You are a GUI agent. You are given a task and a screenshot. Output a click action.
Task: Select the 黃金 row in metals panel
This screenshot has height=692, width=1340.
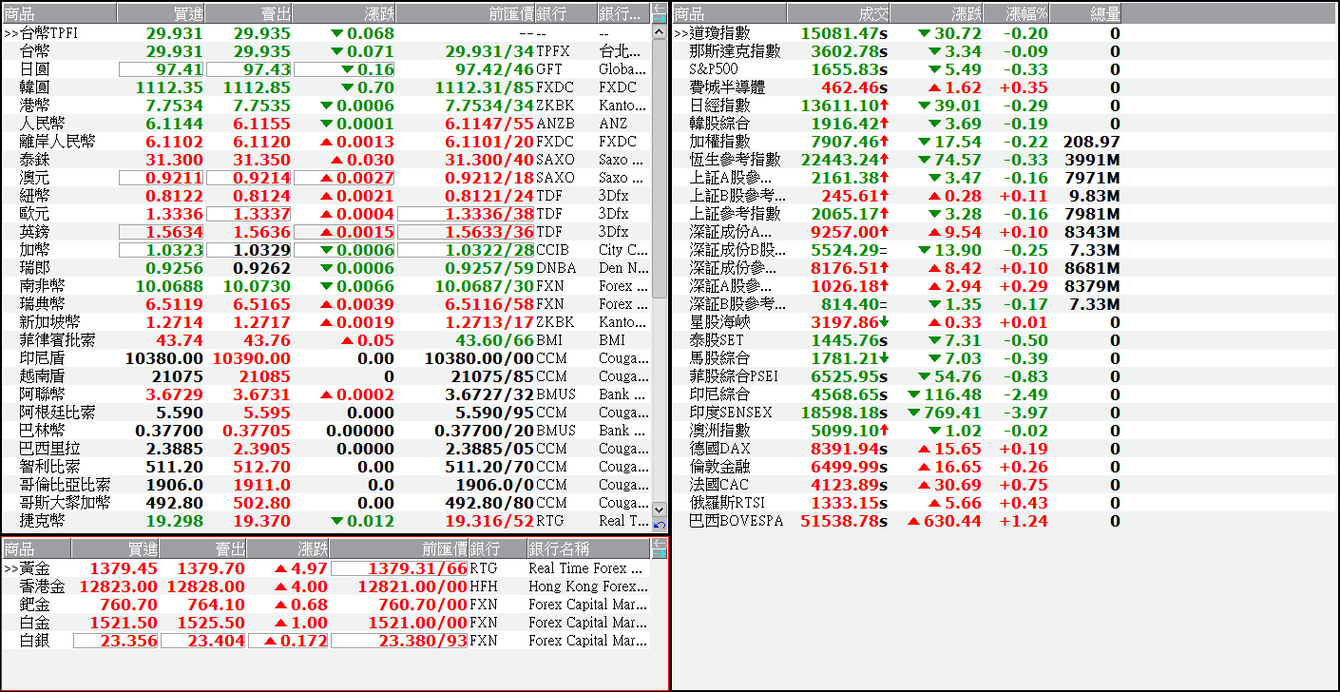[327, 568]
